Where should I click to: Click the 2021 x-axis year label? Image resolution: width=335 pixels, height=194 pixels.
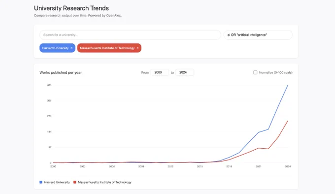coord(258,166)
